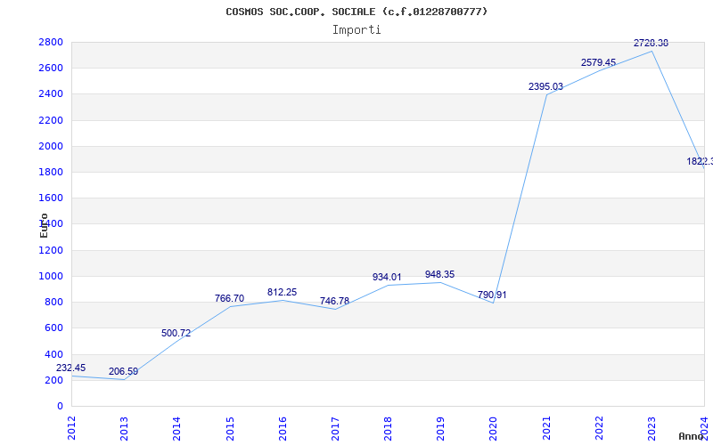The width and height of the screenshot is (713, 445).
Task: Click the 746.78 data label
Action: 334,301
